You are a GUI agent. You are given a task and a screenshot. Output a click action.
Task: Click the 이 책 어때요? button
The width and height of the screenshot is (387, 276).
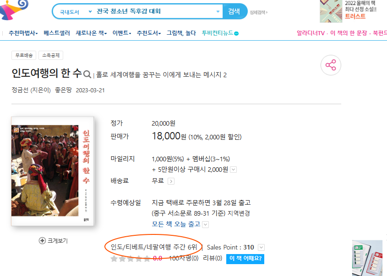(x=245, y=259)
